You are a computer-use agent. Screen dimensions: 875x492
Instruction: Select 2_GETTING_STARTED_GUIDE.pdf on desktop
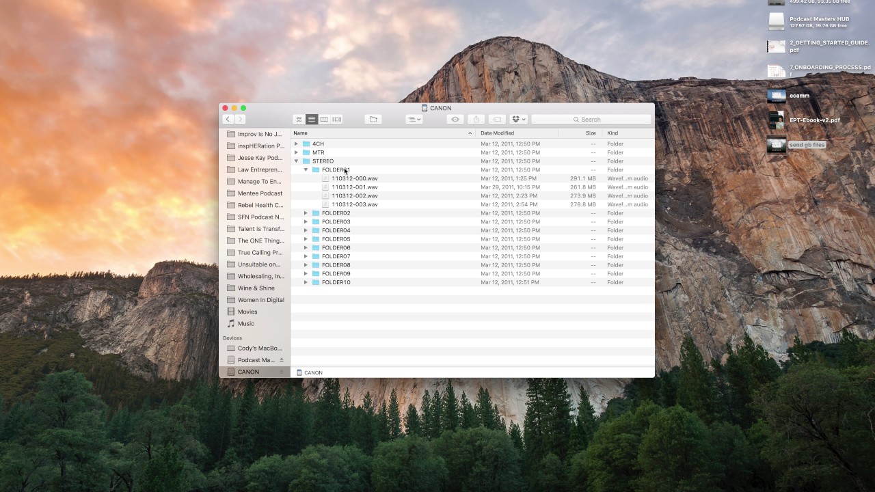819,46
